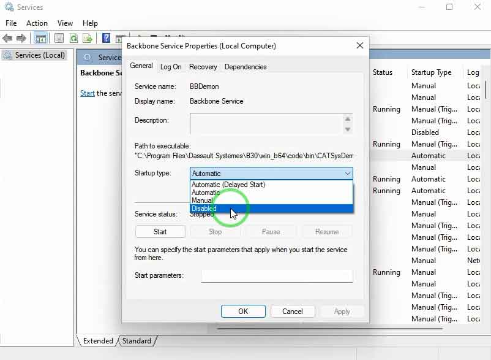Click the Start service button
Image resolution: width=491 pixels, height=360 pixels.
pyautogui.click(x=160, y=232)
